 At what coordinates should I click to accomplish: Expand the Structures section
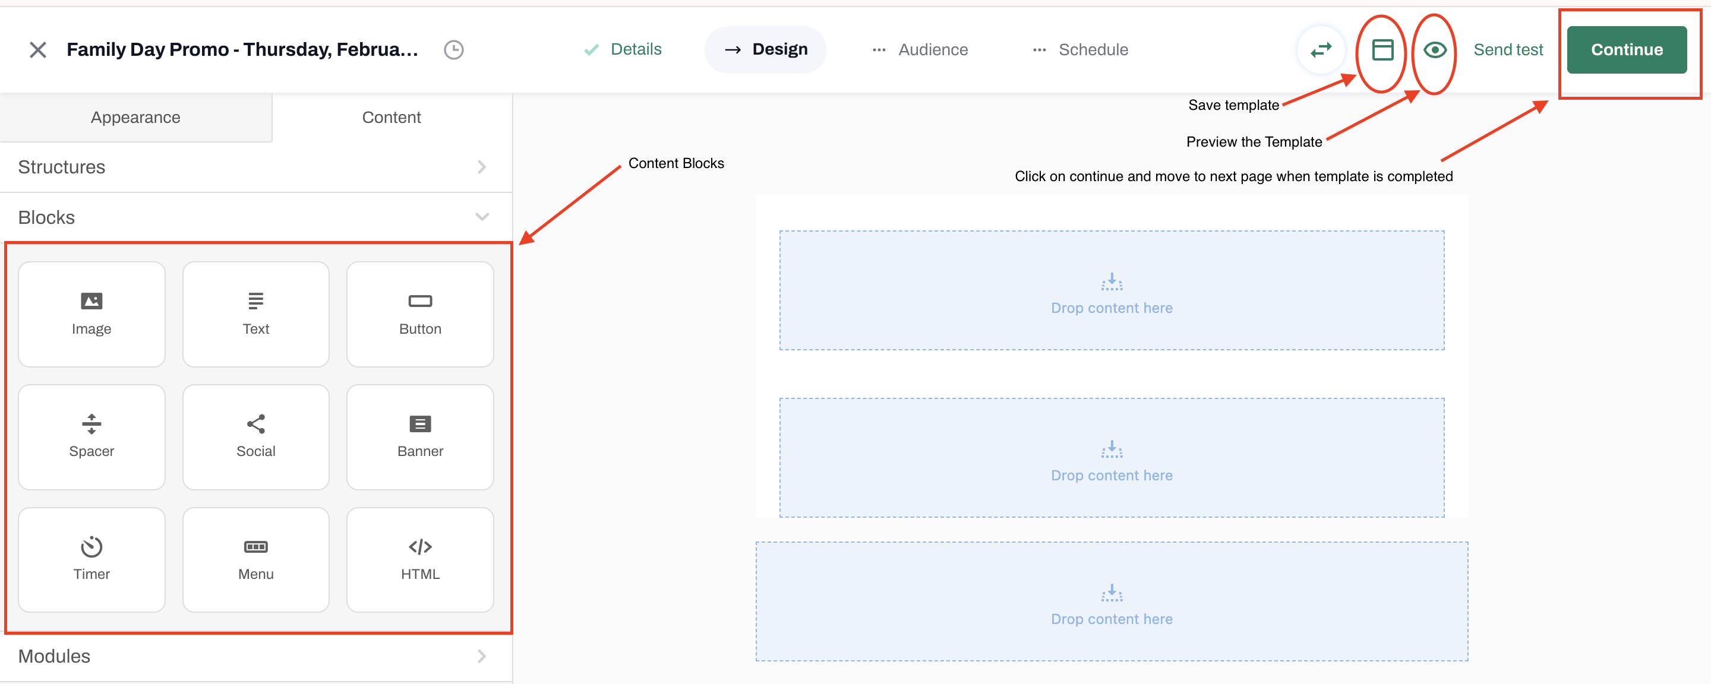(255, 167)
